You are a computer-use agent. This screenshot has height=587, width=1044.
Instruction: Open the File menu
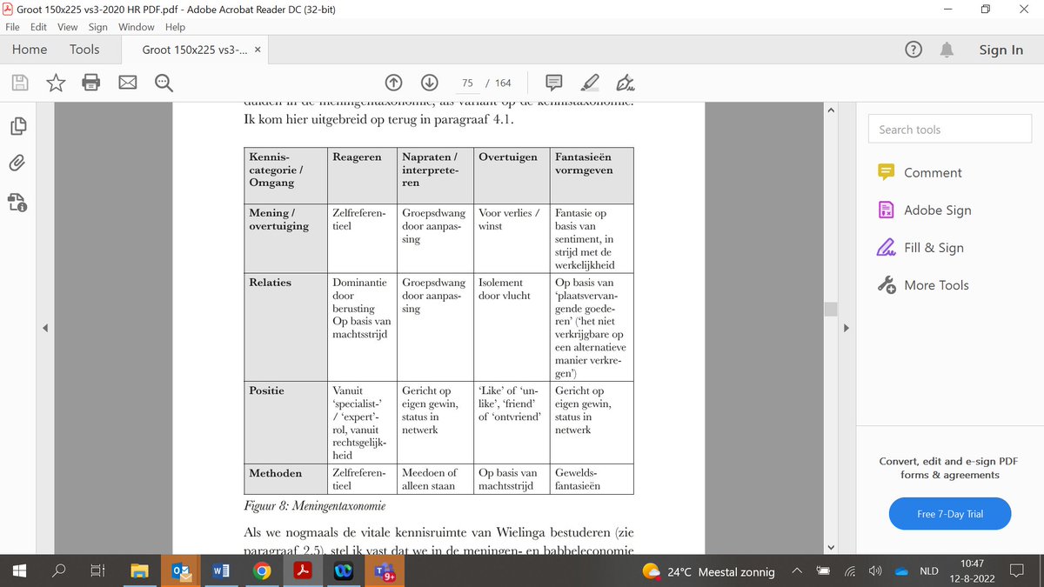[x=14, y=27]
